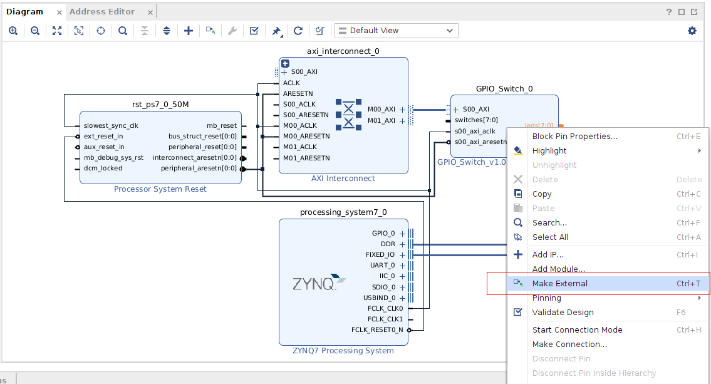Expand the M01_AXI interface pin
Viewport: 711px width, 384px height.
tap(402, 121)
